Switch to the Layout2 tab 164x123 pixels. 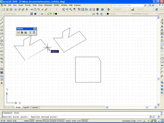coord(35,107)
